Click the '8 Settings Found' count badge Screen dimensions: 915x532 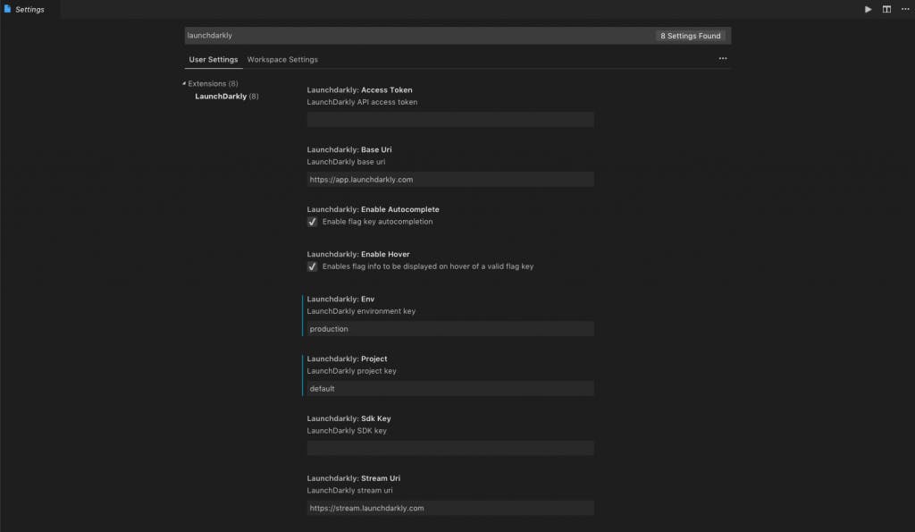coord(691,36)
